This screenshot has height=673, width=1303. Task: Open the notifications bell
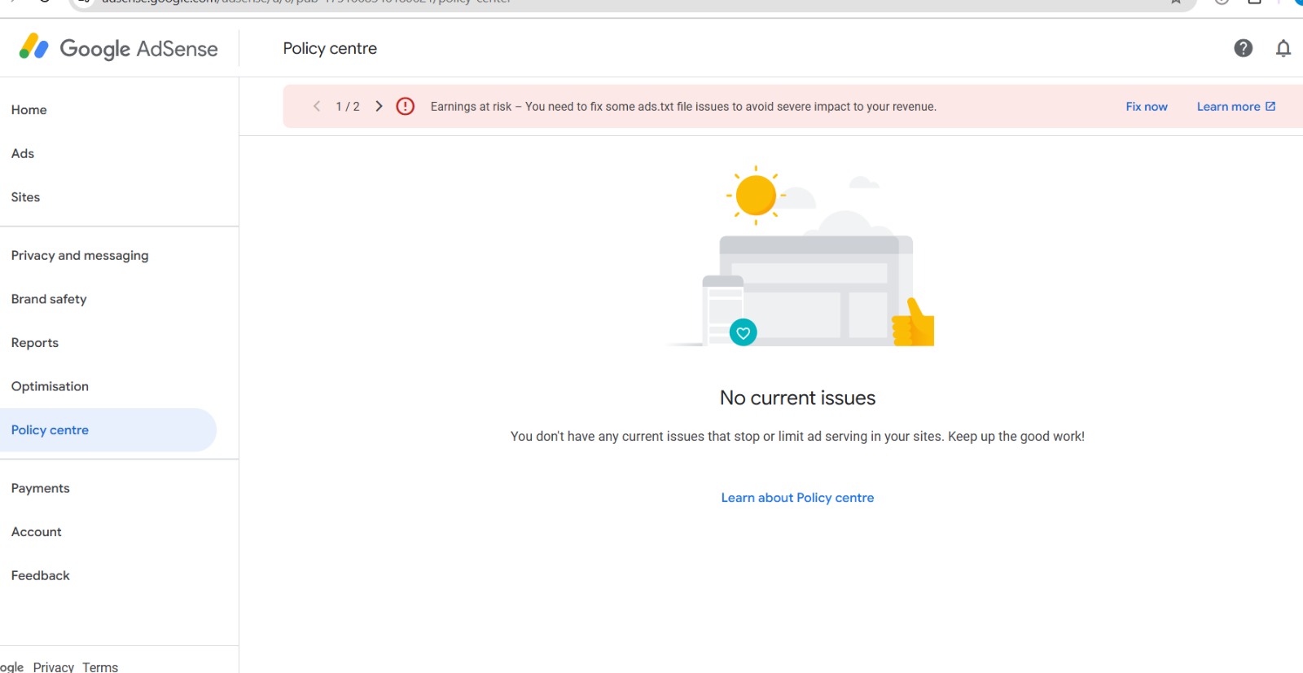pyautogui.click(x=1283, y=49)
